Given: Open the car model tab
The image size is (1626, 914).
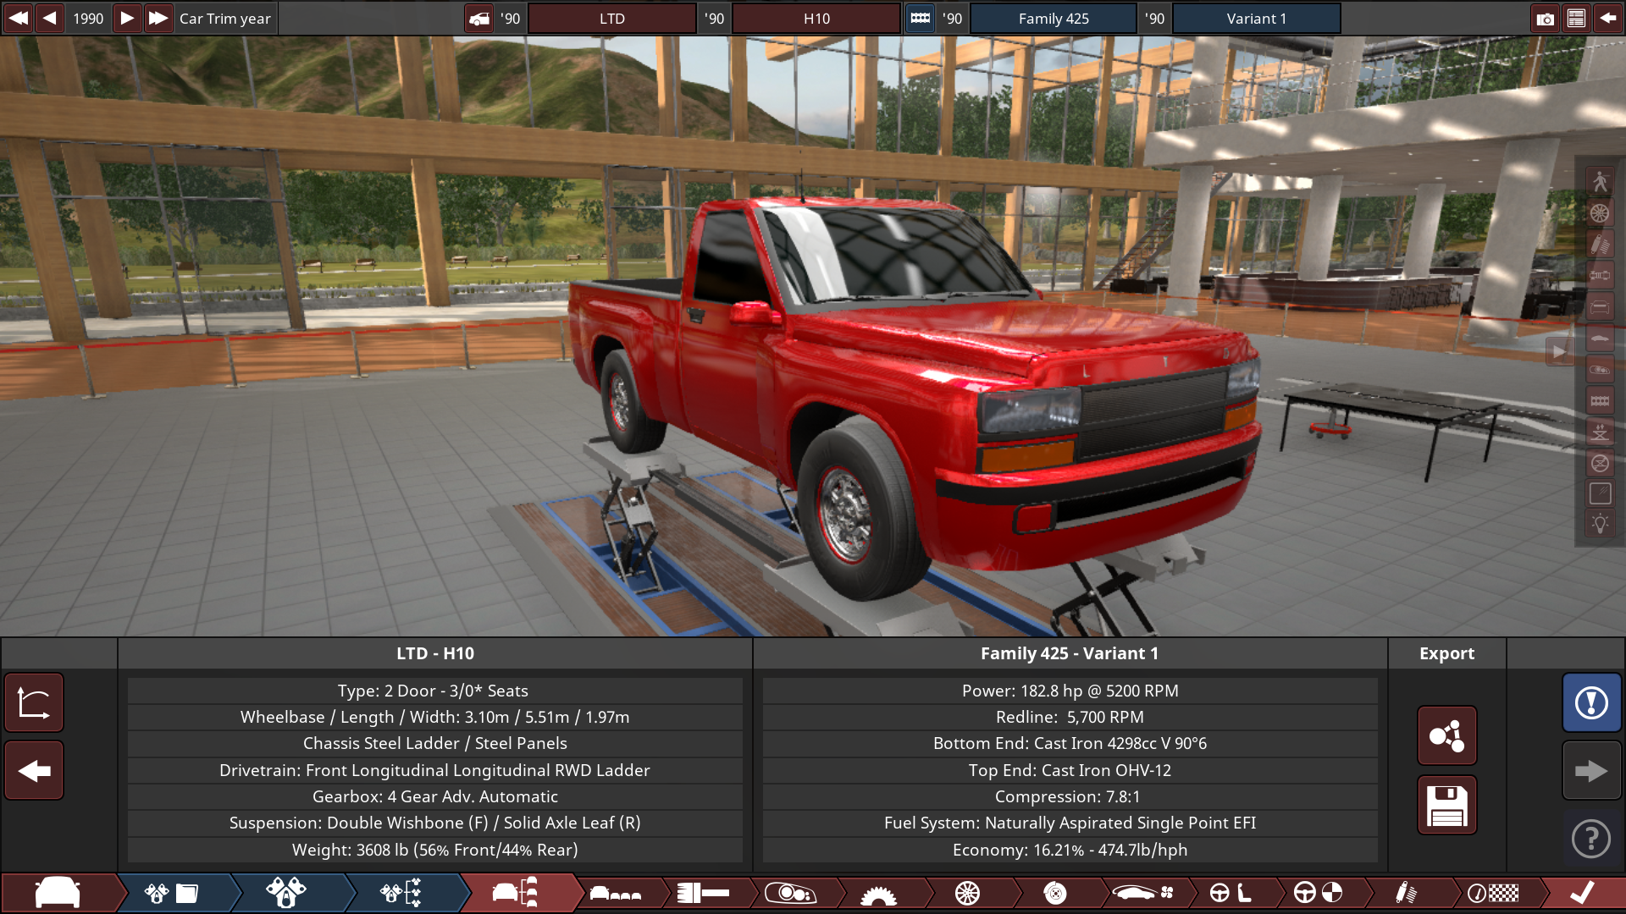Looking at the screenshot, I should point(58,893).
